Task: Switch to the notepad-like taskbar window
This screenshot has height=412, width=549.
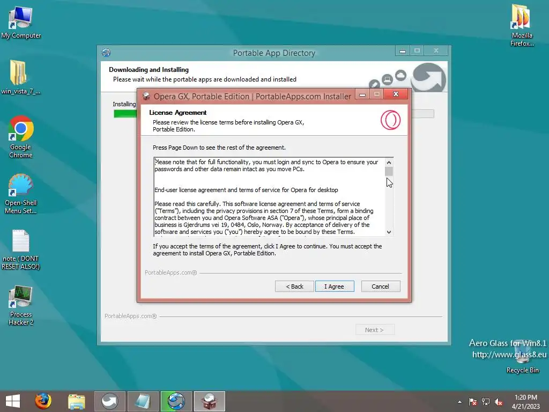Action: tap(143, 401)
